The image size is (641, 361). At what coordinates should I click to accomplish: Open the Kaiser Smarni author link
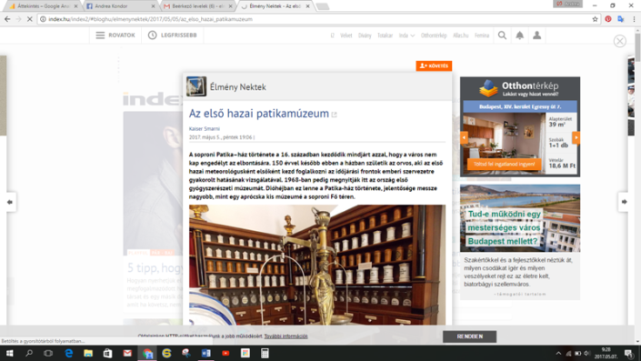click(204, 129)
